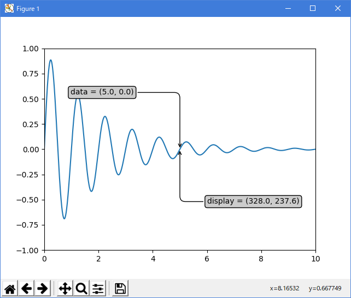Click the "Figure 1" title text
This screenshot has height=298, width=351.
[28, 9]
